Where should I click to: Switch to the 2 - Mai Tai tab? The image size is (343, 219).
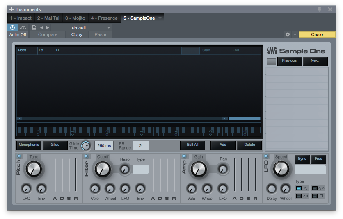click(x=48, y=18)
